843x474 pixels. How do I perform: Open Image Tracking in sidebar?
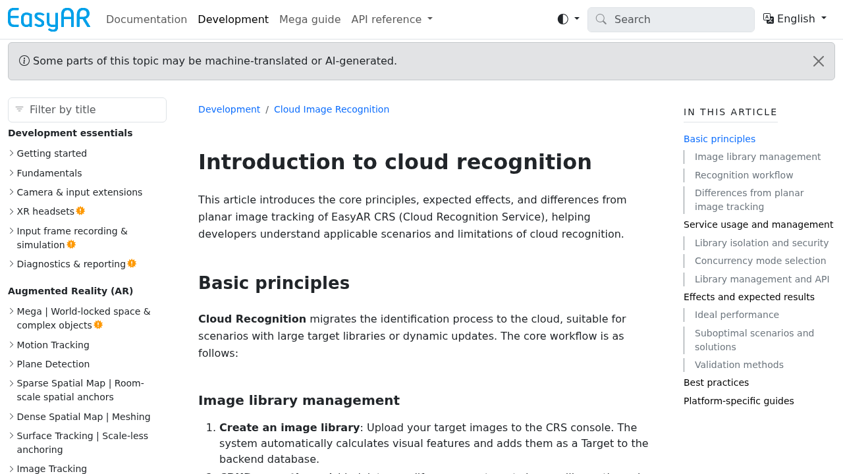pos(52,469)
